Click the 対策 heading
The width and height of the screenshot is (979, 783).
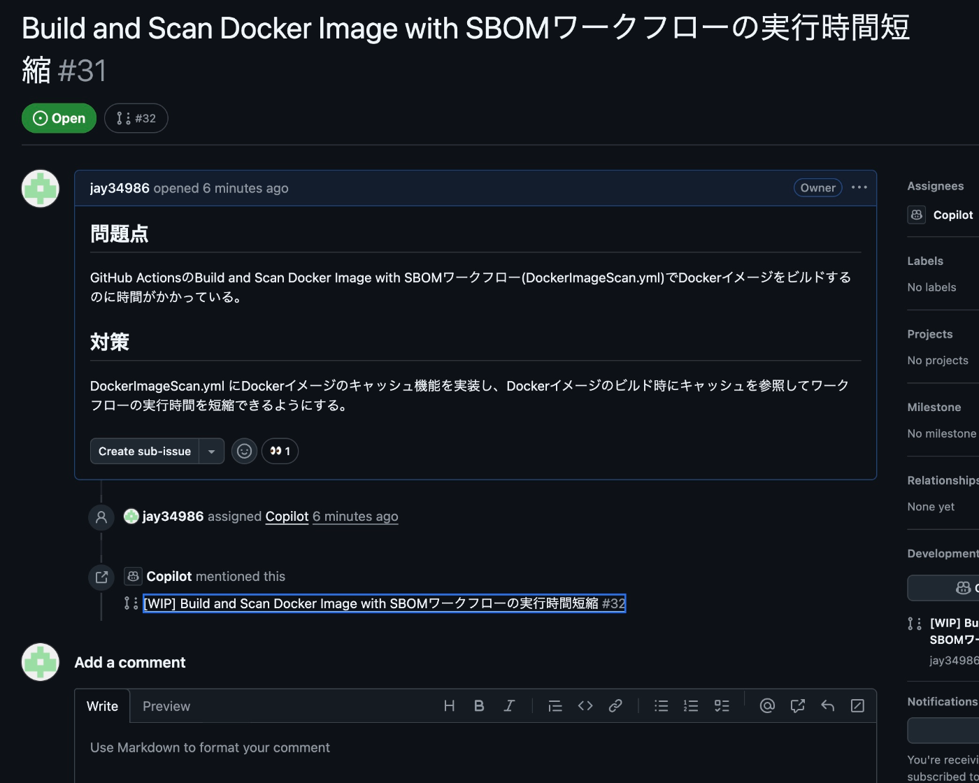pos(110,343)
